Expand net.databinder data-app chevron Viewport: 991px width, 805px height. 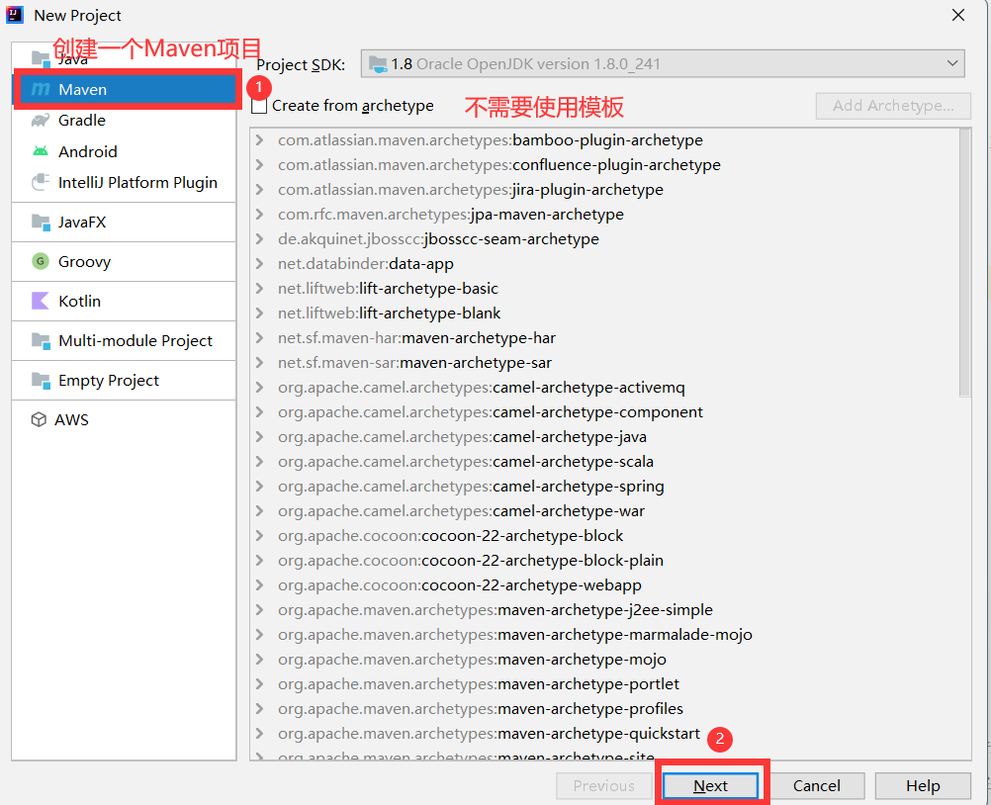259,263
